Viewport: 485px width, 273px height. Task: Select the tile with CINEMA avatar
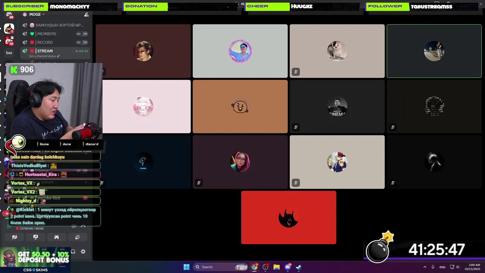click(x=337, y=107)
